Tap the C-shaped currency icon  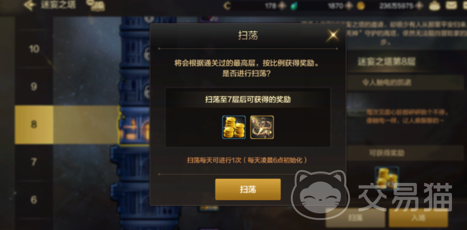tap(227, 5)
